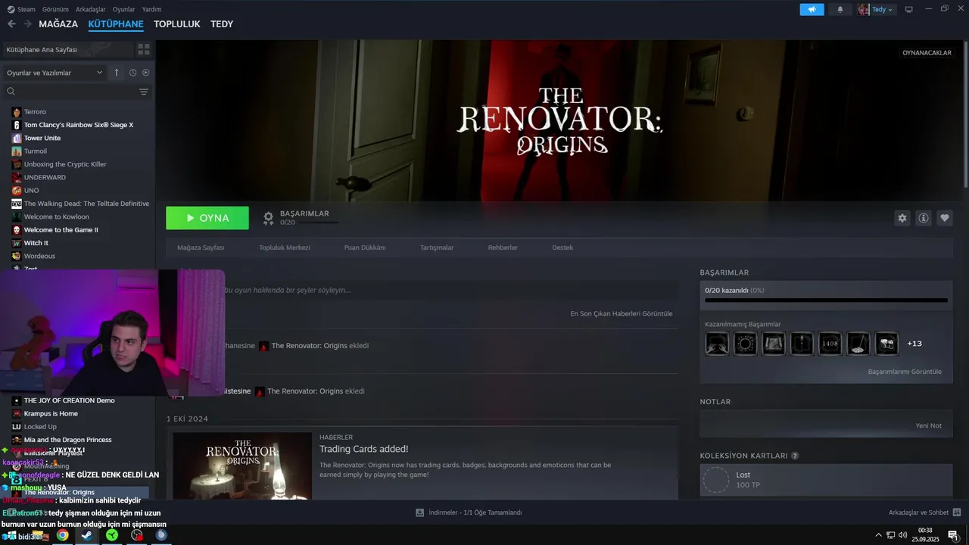
Task: Create a Yeni Not note
Action: coord(929,425)
